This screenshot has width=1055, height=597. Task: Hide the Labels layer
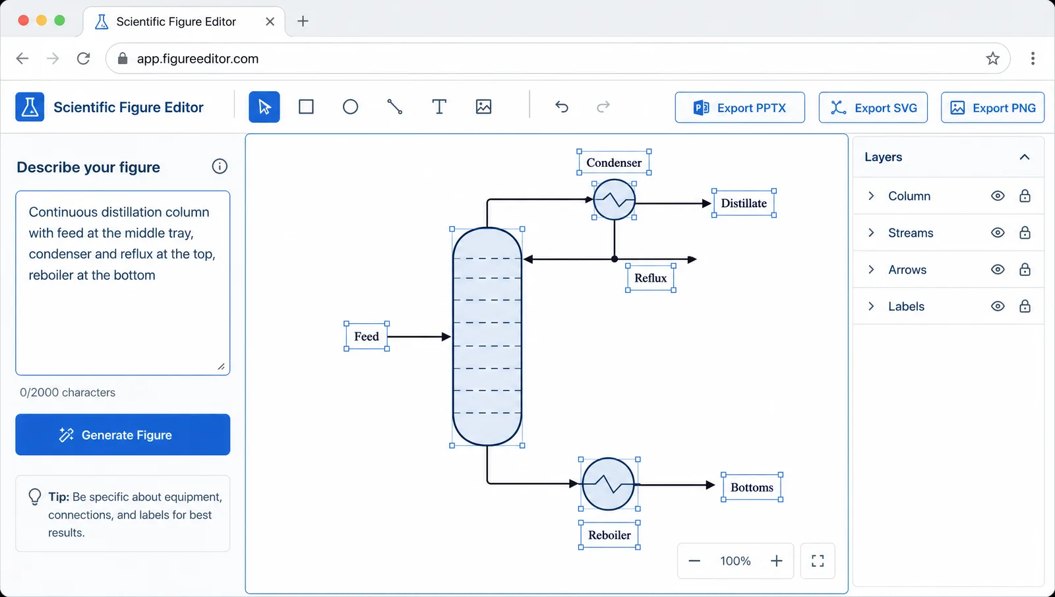(x=998, y=306)
